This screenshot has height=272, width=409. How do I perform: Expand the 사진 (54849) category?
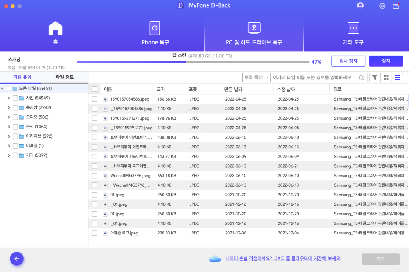coord(9,98)
